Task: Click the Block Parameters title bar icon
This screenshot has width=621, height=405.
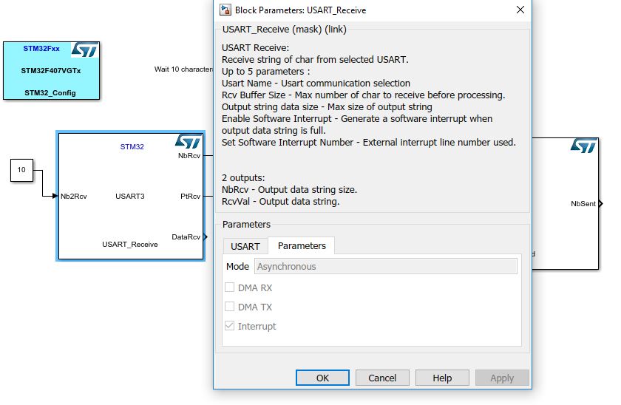Action: 225,10
